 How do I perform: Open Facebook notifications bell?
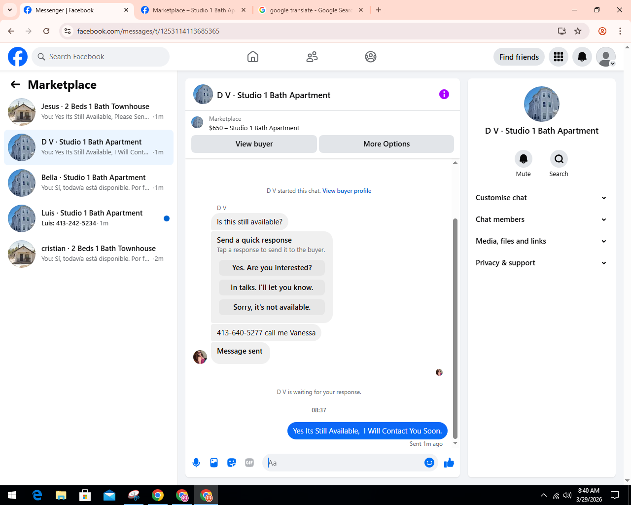pos(582,57)
